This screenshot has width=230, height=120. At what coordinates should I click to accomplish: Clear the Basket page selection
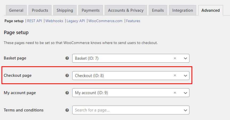175,58
